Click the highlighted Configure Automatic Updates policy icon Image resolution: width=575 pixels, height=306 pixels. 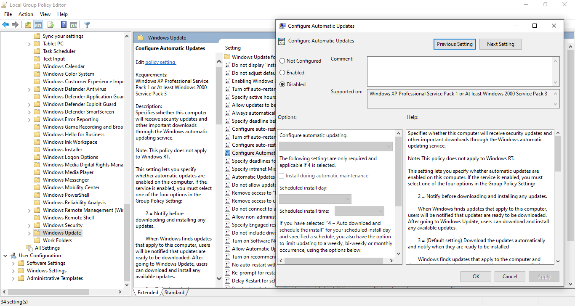(x=228, y=153)
